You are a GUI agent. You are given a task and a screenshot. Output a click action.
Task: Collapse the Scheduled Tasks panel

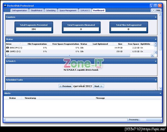pos(156,80)
